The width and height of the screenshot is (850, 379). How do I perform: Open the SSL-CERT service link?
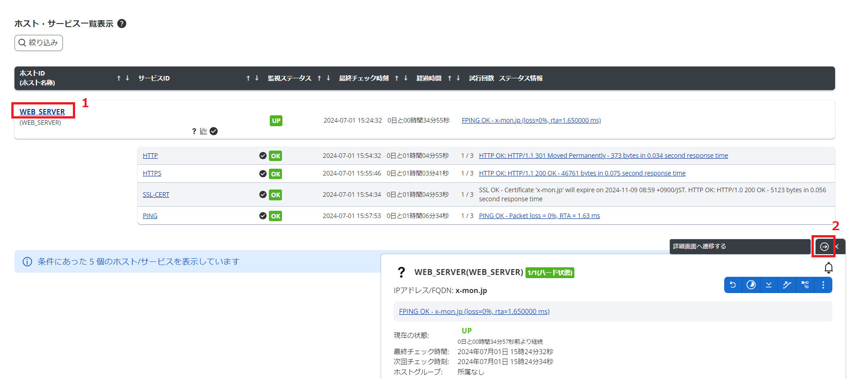[156, 194]
